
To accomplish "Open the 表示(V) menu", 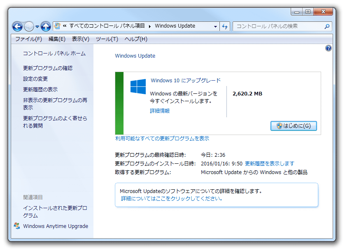I will pyautogui.click(x=81, y=39).
